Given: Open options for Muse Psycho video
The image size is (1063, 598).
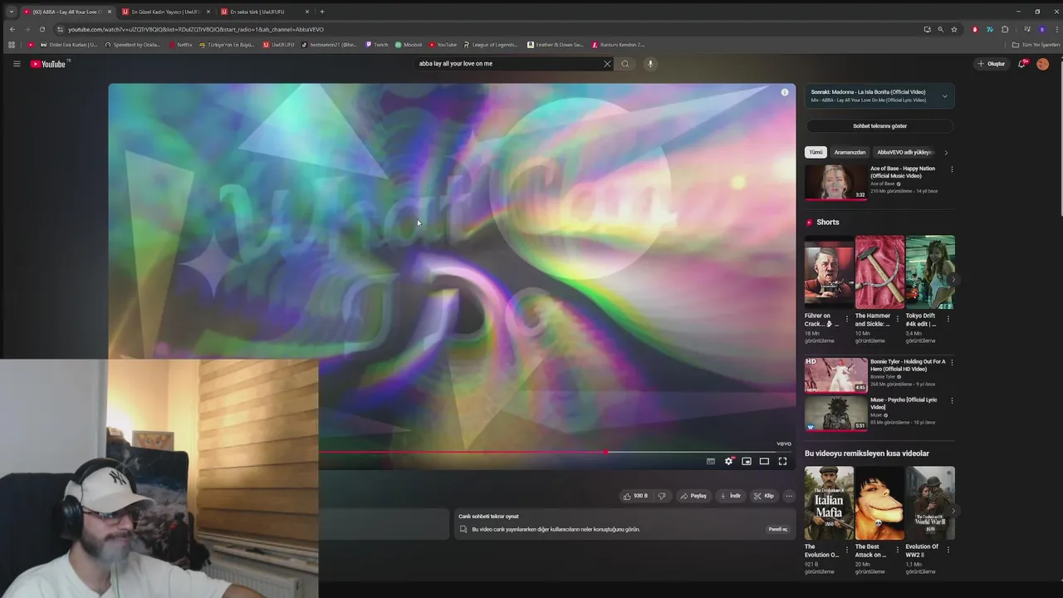Looking at the screenshot, I should point(952,400).
